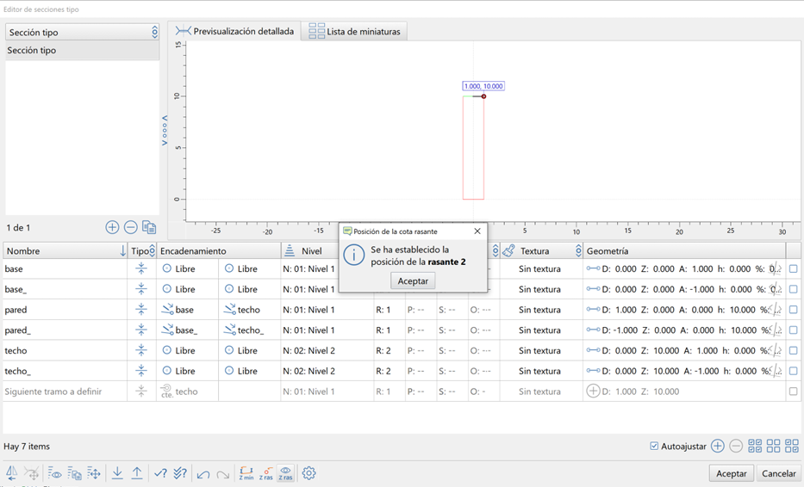Toggle the Autoajustar checkbox

(x=654, y=447)
